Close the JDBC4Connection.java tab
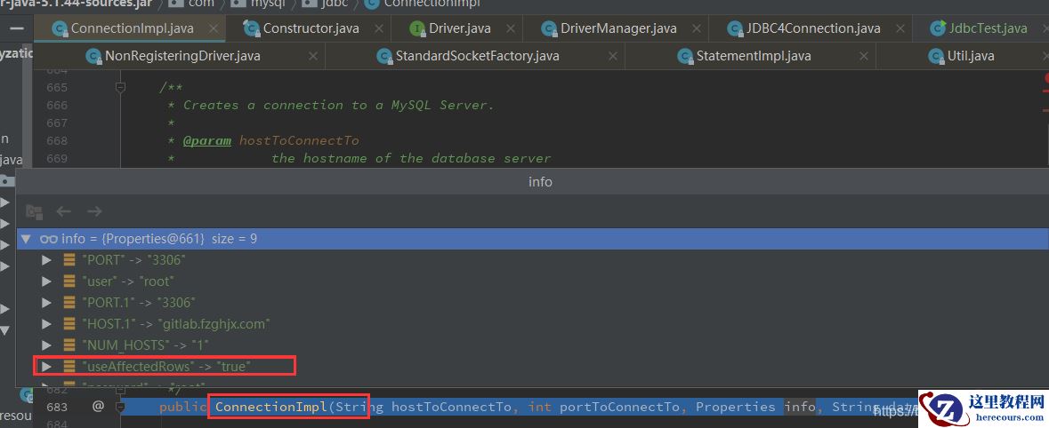 (x=900, y=28)
